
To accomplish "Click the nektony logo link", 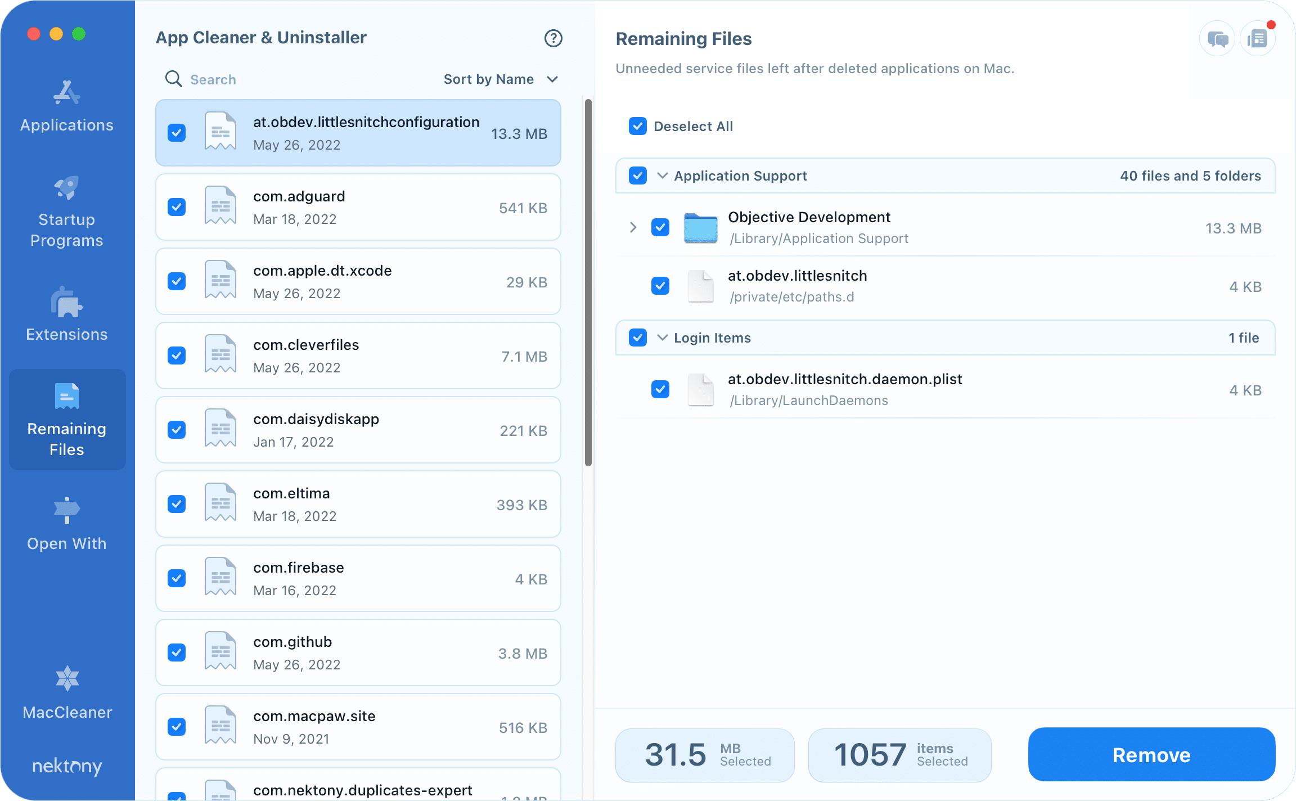I will (67, 766).
